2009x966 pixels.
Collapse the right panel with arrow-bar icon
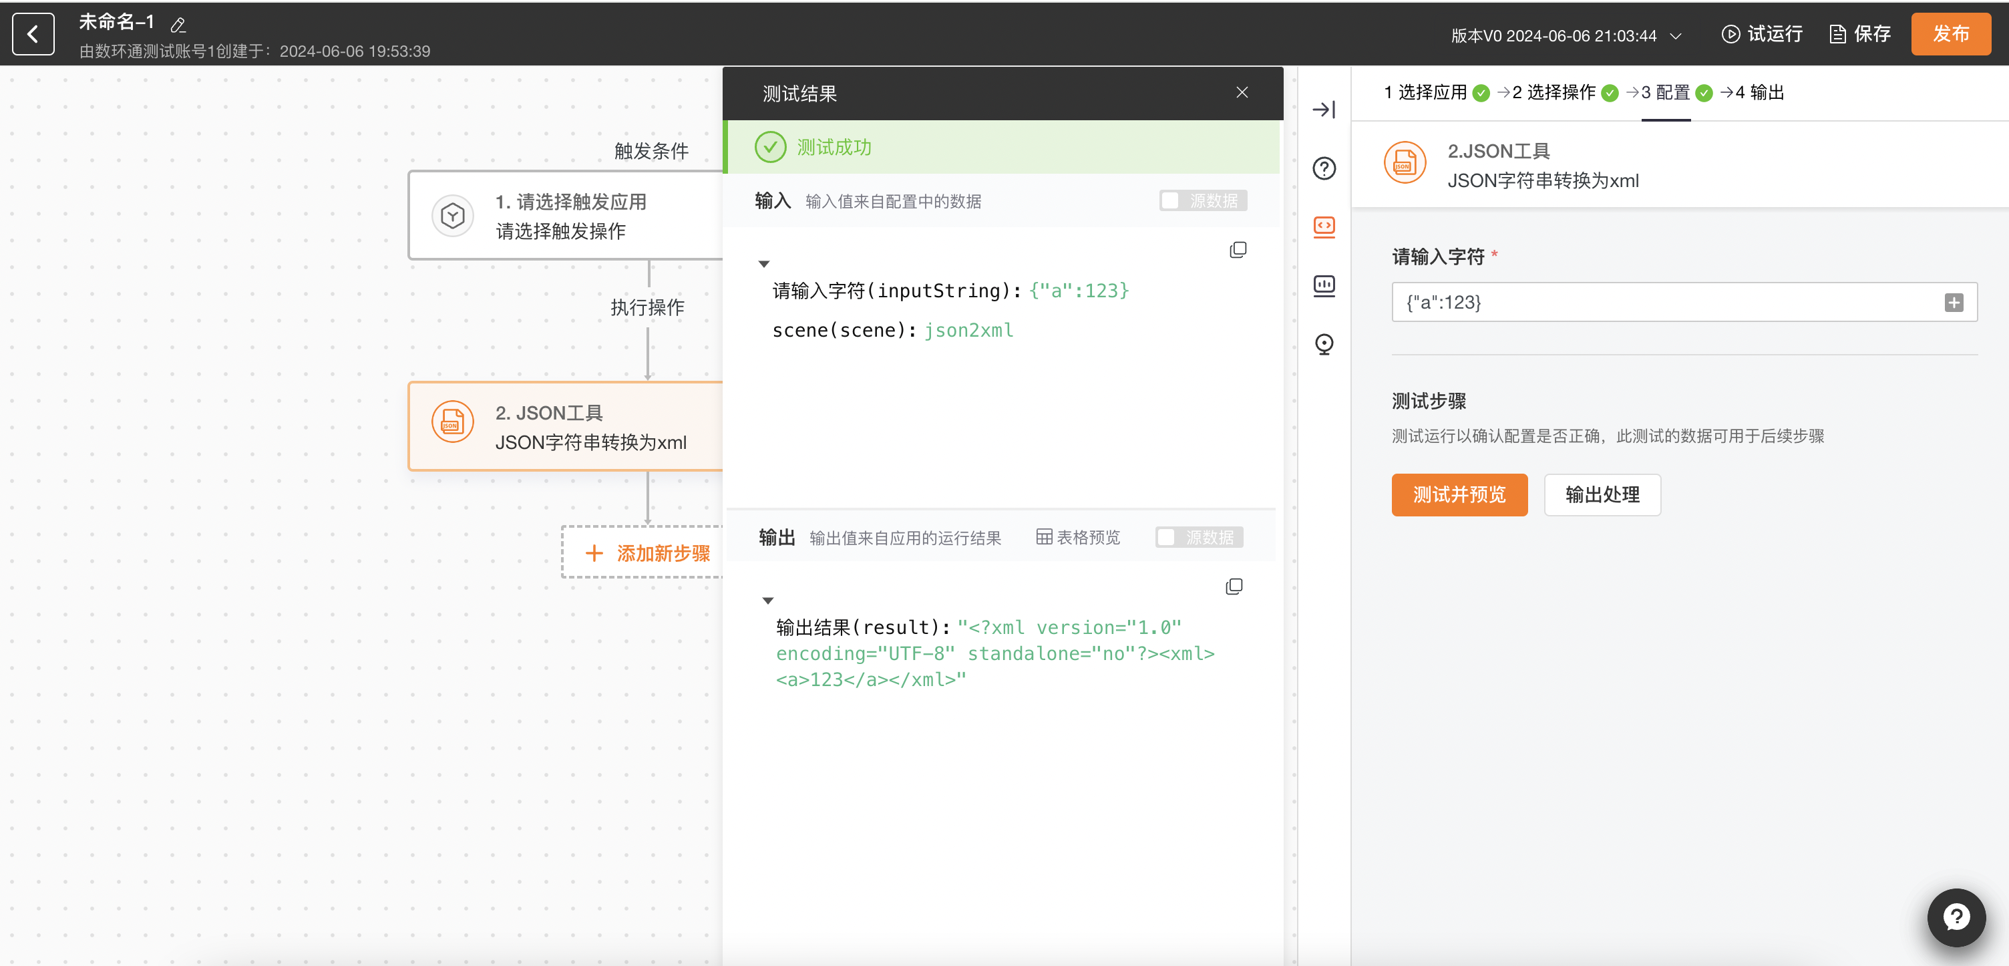coord(1324,110)
